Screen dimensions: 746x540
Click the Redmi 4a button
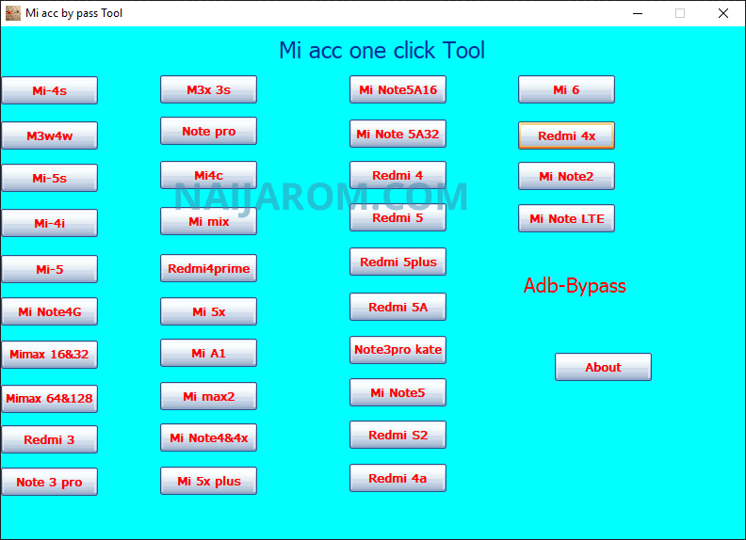pyautogui.click(x=397, y=478)
